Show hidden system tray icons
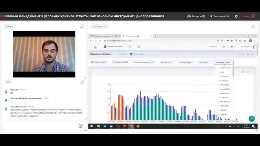Screen dimensions: 260x146 tap(225, 126)
